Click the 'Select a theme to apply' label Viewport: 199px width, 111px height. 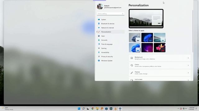coord(137,31)
